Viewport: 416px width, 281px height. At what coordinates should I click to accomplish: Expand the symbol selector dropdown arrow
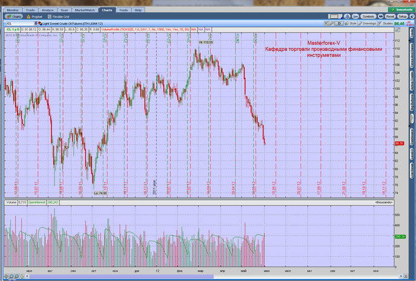pyautogui.click(x=36, y=24)
